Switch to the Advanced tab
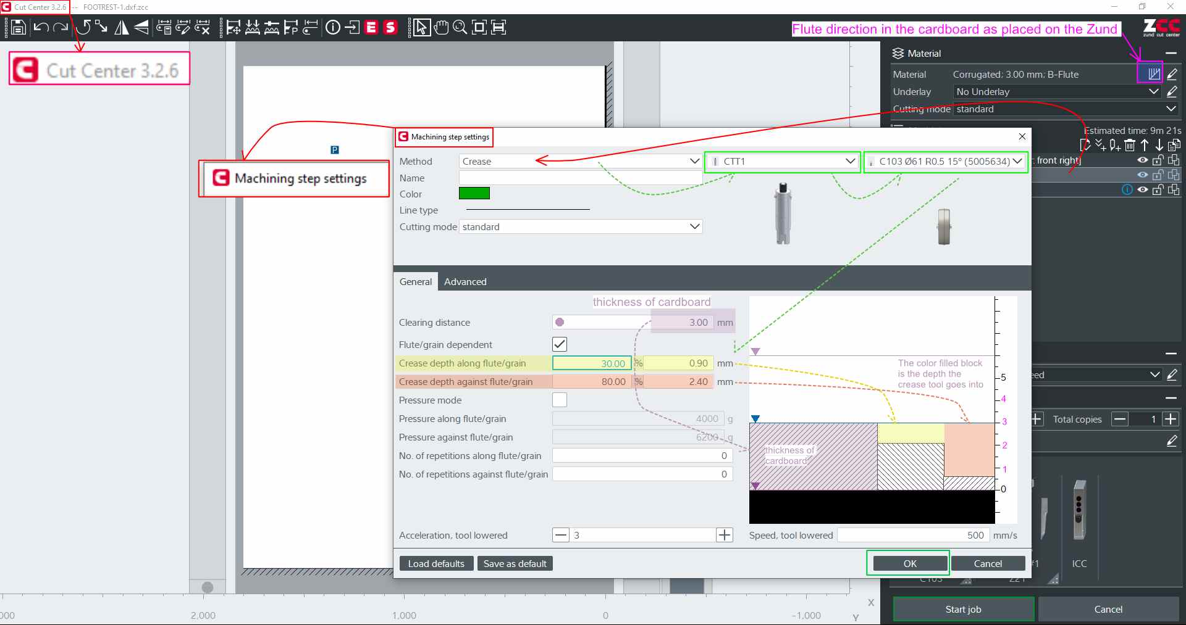This screenshot has width=1186, height=625. click(x=465, y=281)
